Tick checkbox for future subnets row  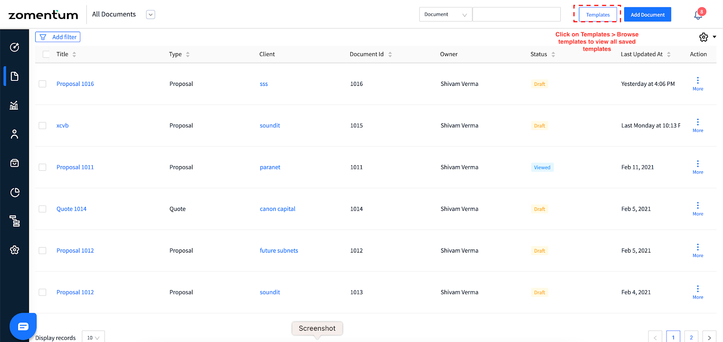pyautogui.click(x=42, y=250)
